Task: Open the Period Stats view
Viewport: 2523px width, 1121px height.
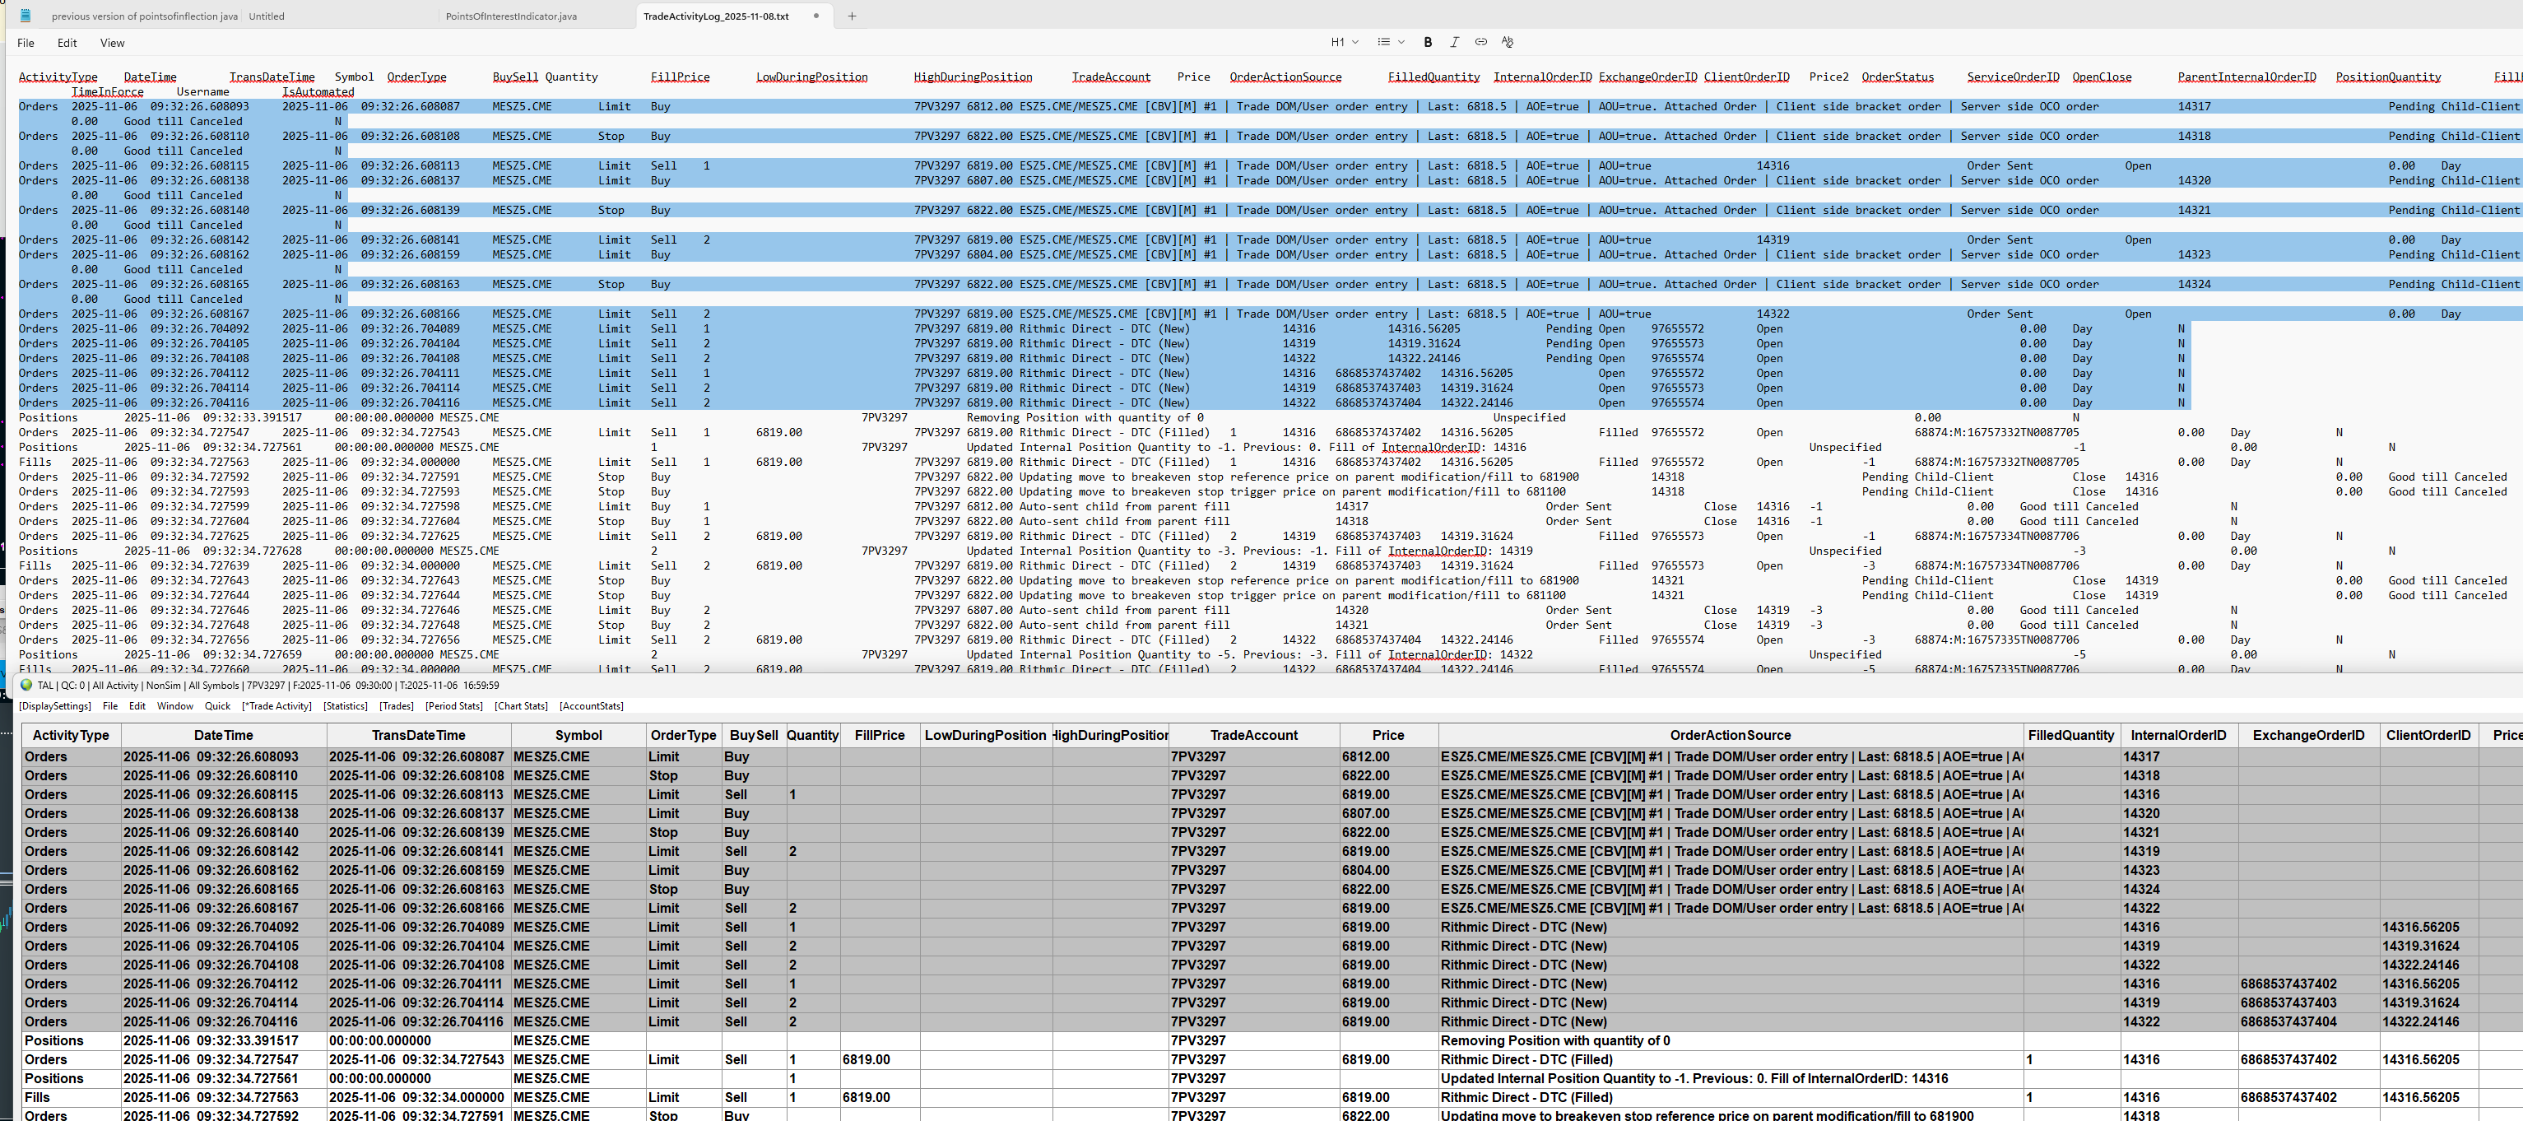Action: [453, 705]
